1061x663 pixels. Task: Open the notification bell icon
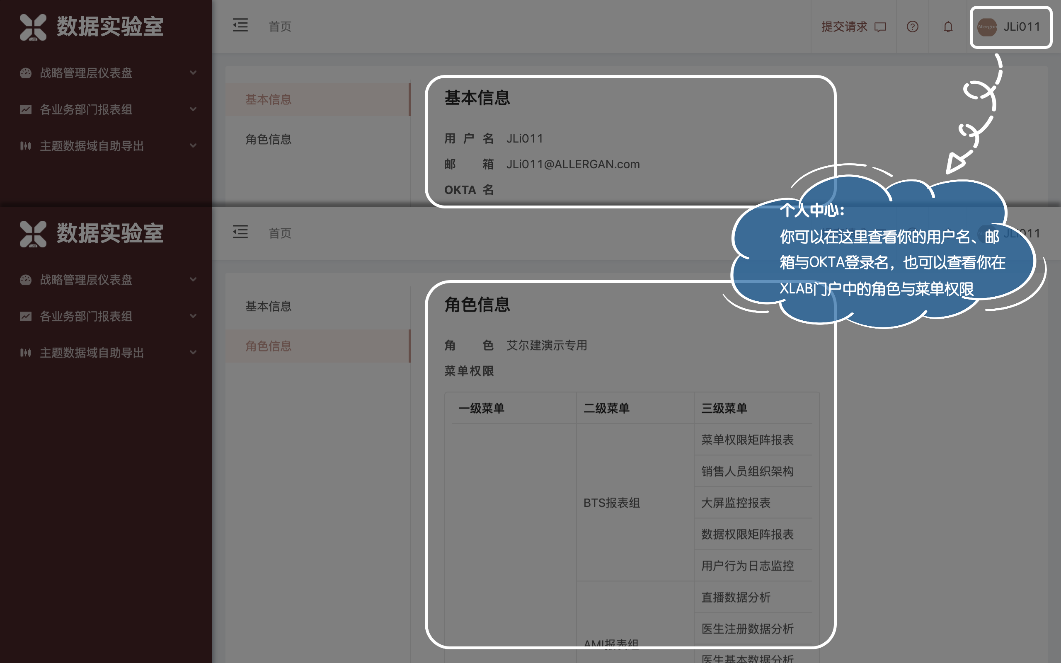click(x=948, y=27)
